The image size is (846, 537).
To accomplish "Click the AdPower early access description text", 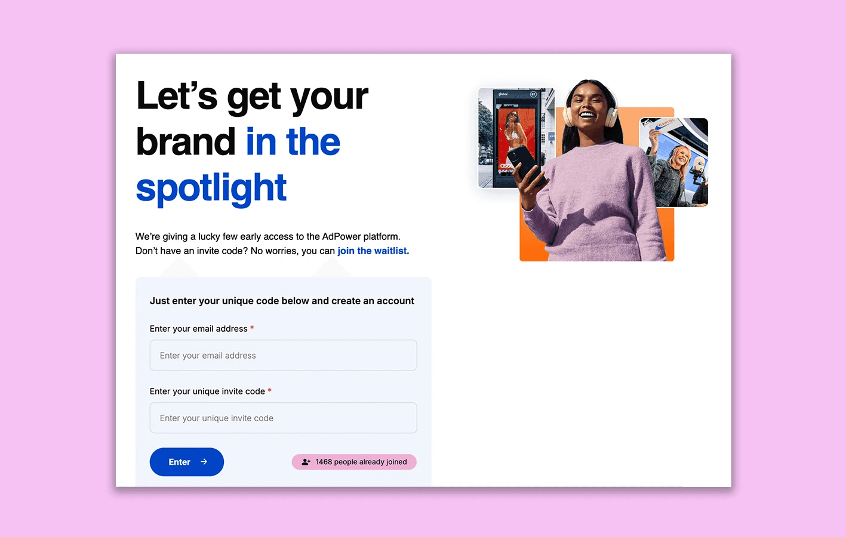I will point(268,236).
